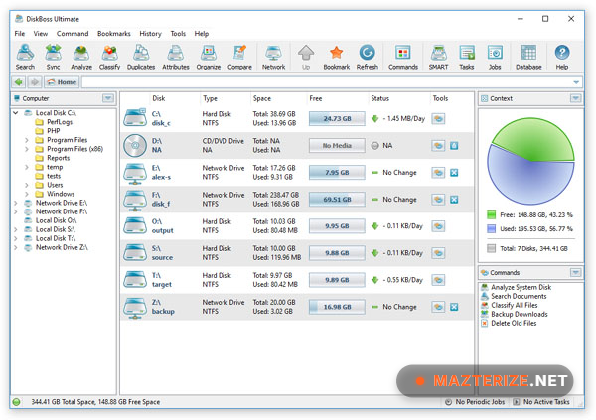Screen dimensions: 596x420
Task: Expand the Users folder node
Action: click(x=26, y=185)
